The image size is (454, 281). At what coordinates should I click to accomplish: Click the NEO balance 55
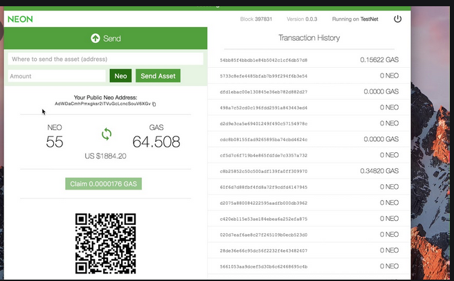55,142
